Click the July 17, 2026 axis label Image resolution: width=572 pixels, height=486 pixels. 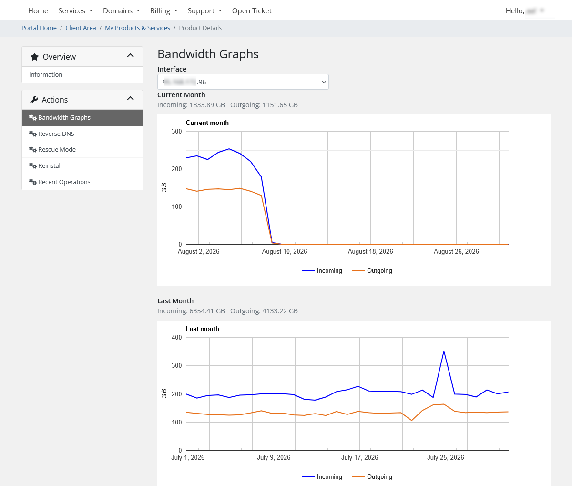[360, 457]
